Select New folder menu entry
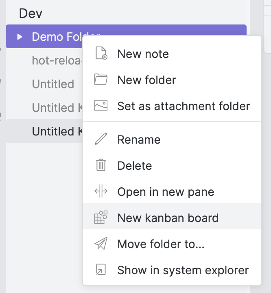Screen dimensions: 271x293 coord(146,80)
